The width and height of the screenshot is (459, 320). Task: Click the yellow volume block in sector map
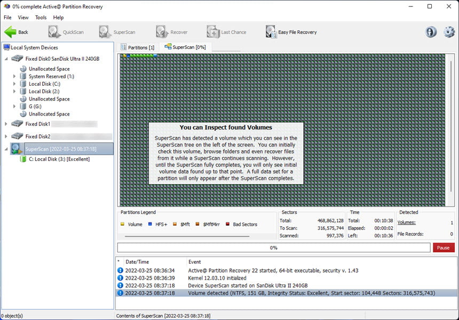pos(125,55)
